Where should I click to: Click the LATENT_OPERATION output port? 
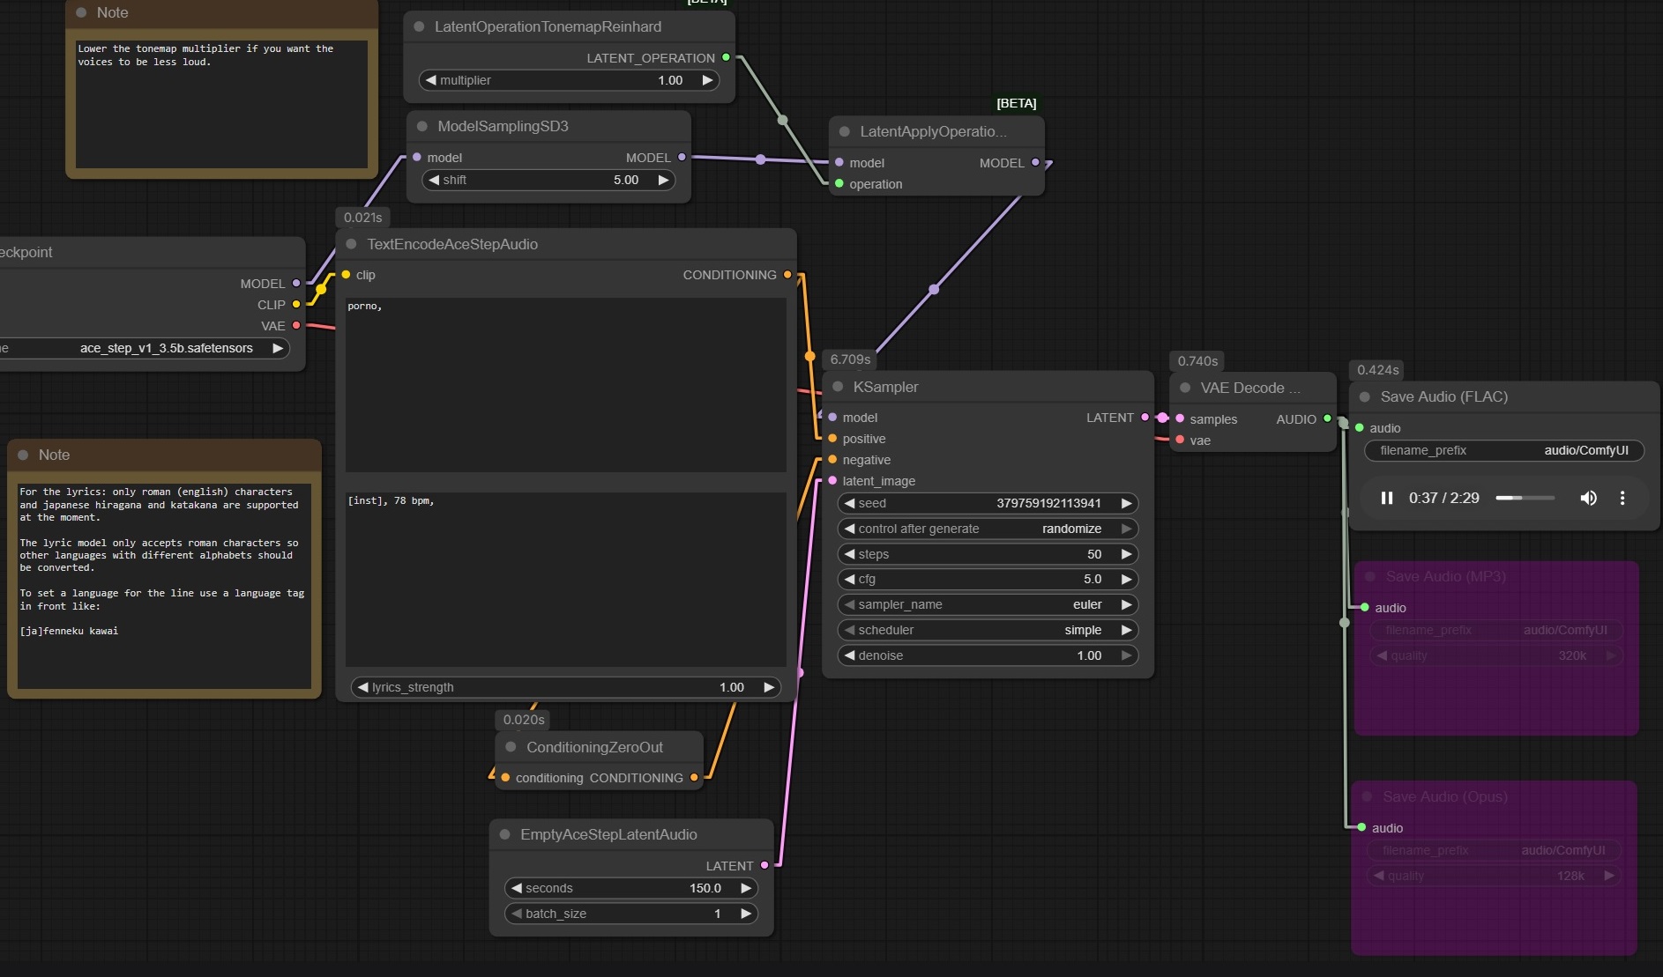coord(726,57)
